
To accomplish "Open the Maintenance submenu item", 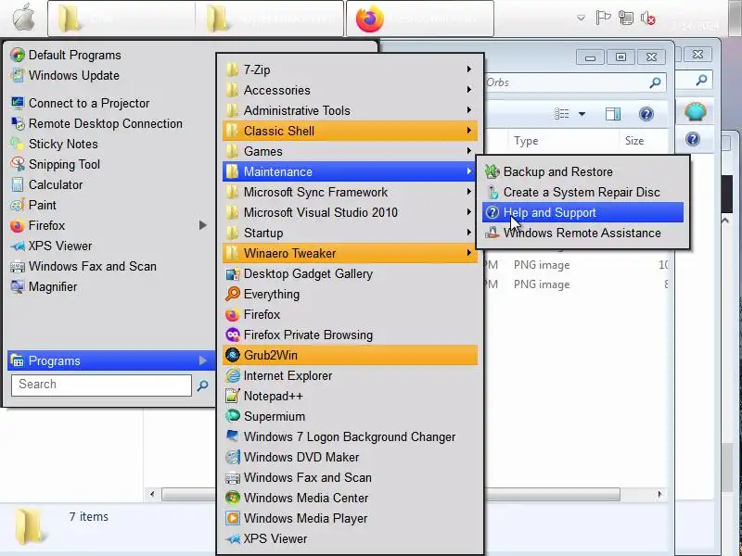I will 351,171.
